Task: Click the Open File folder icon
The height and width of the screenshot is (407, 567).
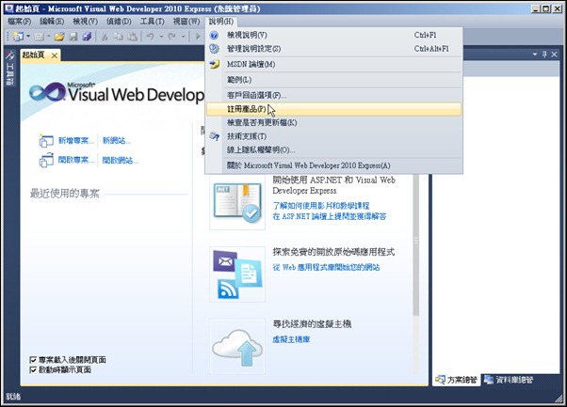Action: click(59, 37)
